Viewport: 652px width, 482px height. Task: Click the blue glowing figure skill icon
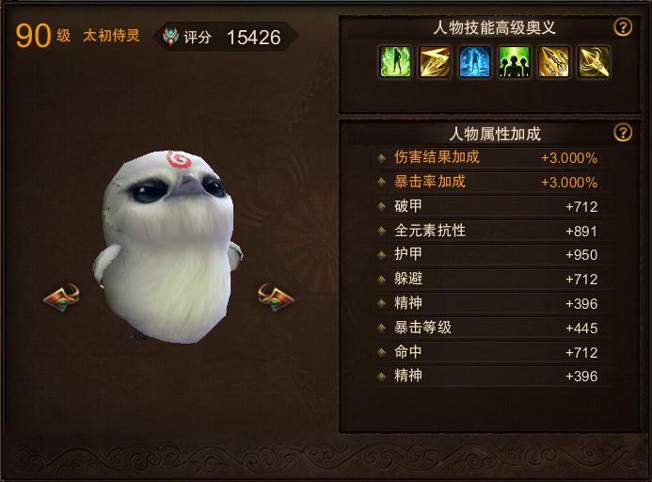point(474,62)
